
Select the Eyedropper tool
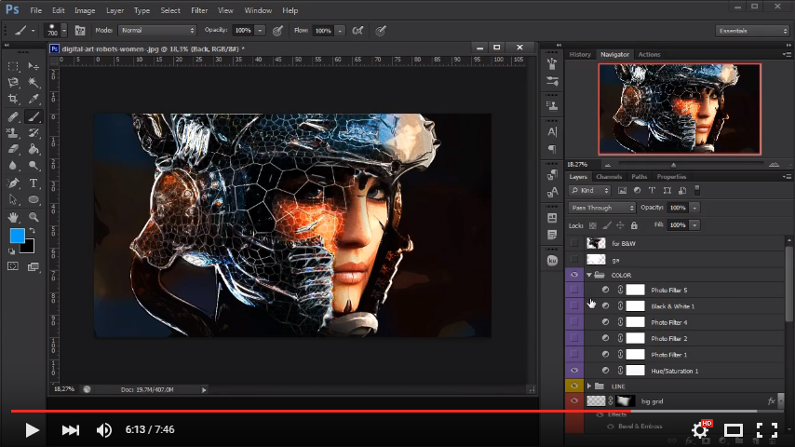coord(34,99)
